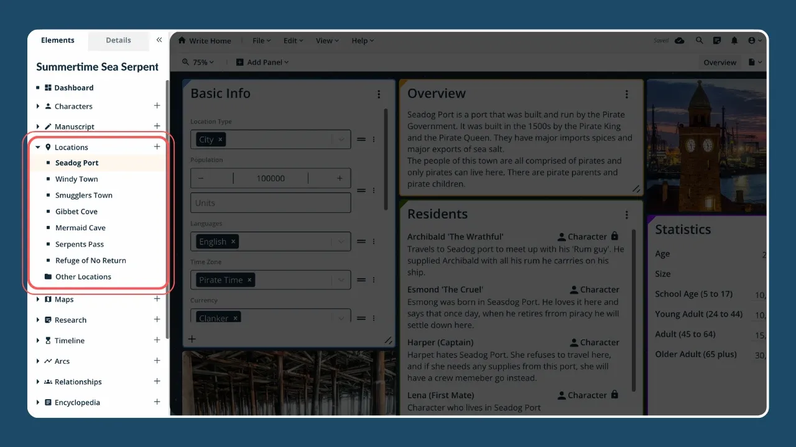The width and height of the screenshot is (796, 447).
Task: Open the File menu
Action: click(x=261, y=41)
